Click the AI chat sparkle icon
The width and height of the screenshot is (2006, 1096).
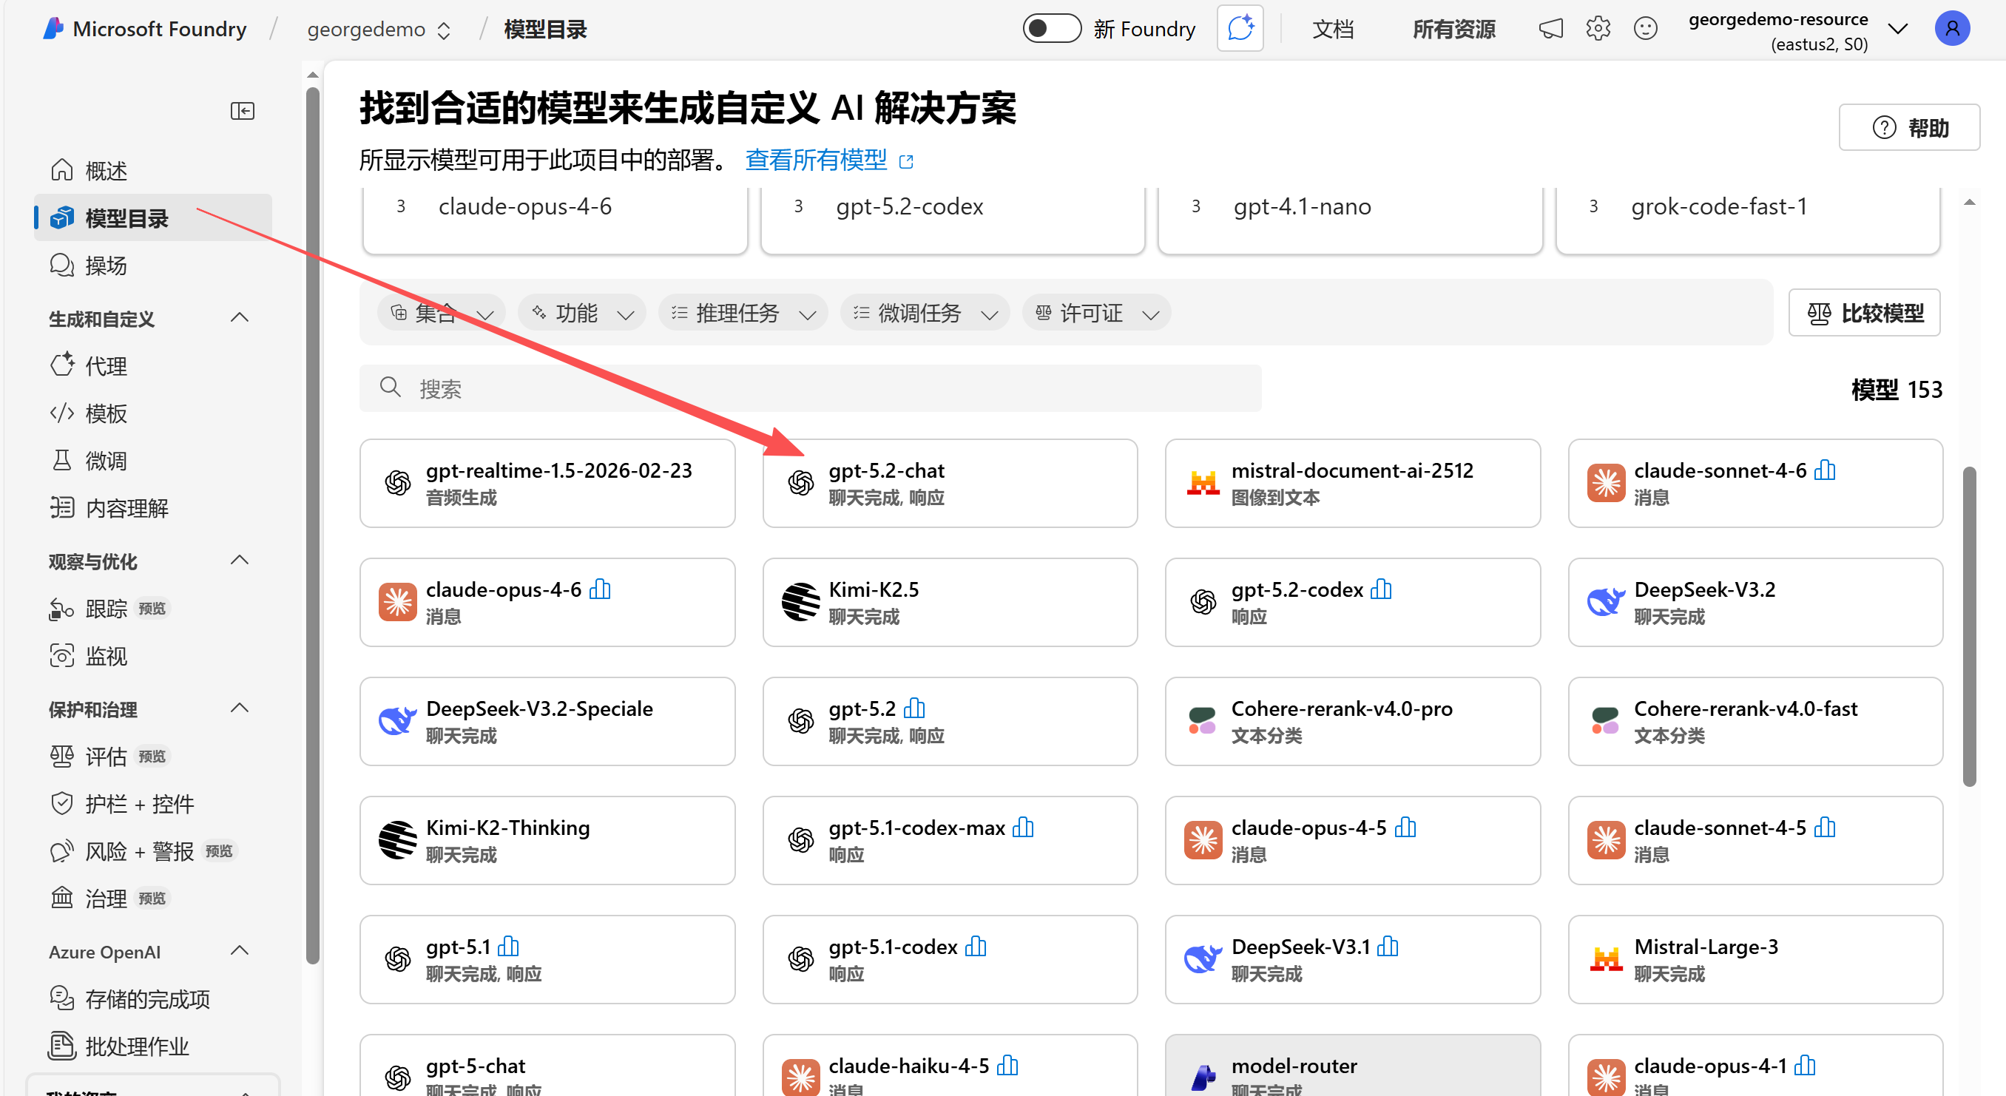point(1240,29)
